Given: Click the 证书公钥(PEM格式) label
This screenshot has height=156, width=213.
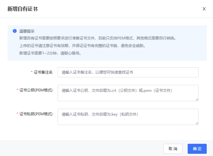Looking at the screenshot, I should [x=36, y=90].
